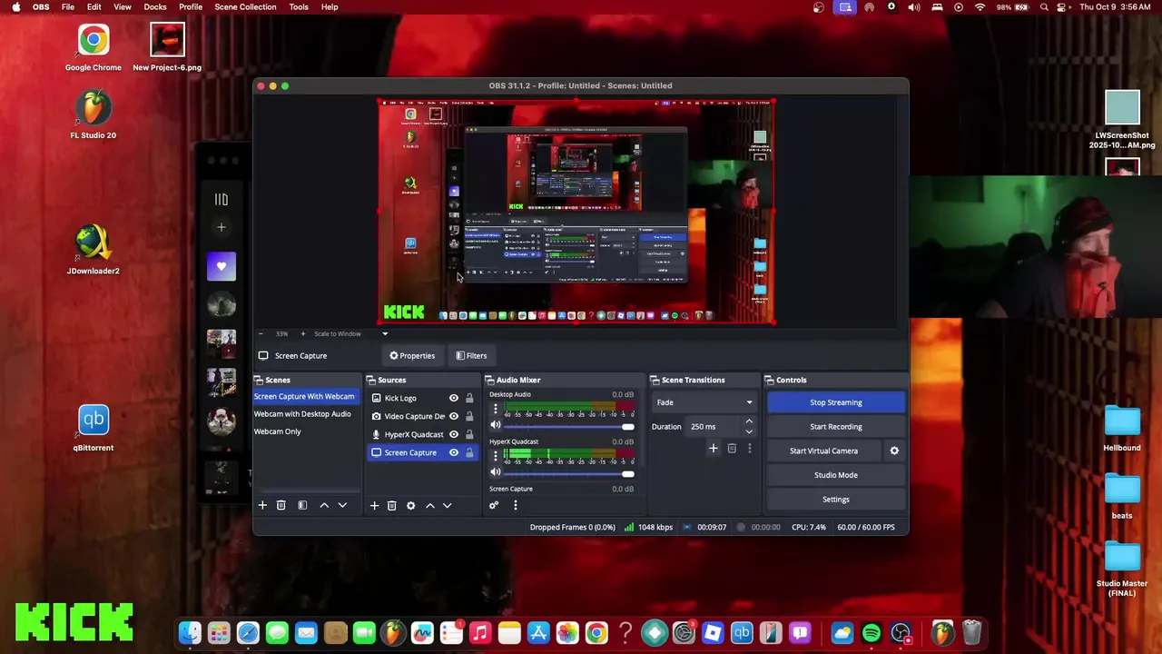The width and height of the screenshot is (1162, 654).
Task: Toggle lock on Kick Logo source
Action: pyautogui.click(x=469, y=398)
